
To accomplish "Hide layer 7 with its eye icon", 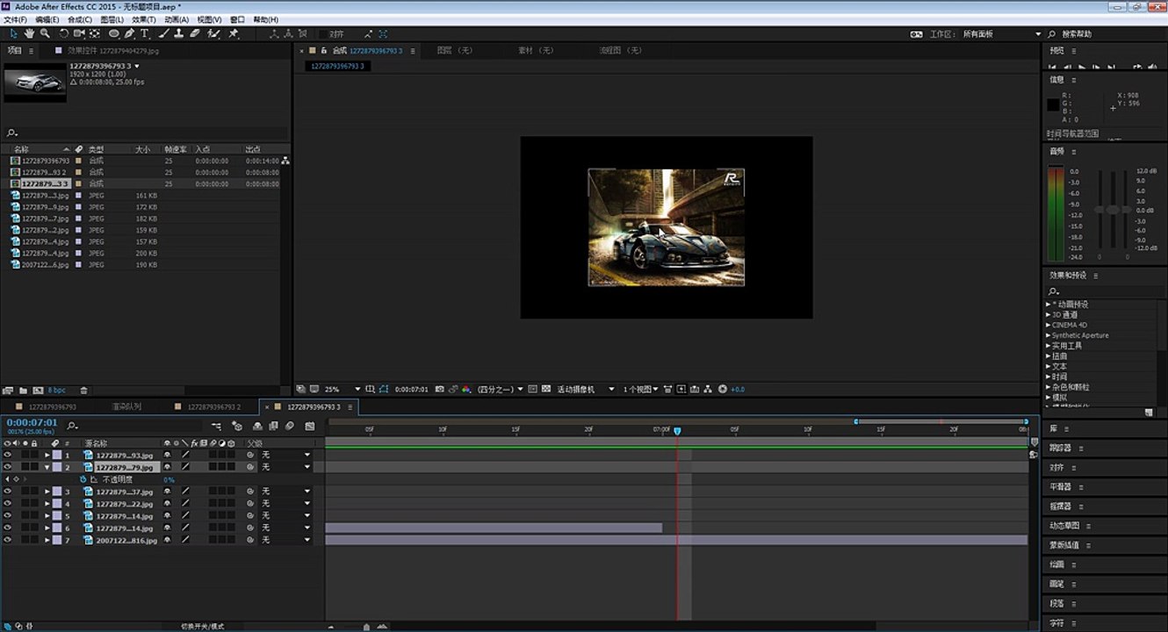I will pos(7,540).
